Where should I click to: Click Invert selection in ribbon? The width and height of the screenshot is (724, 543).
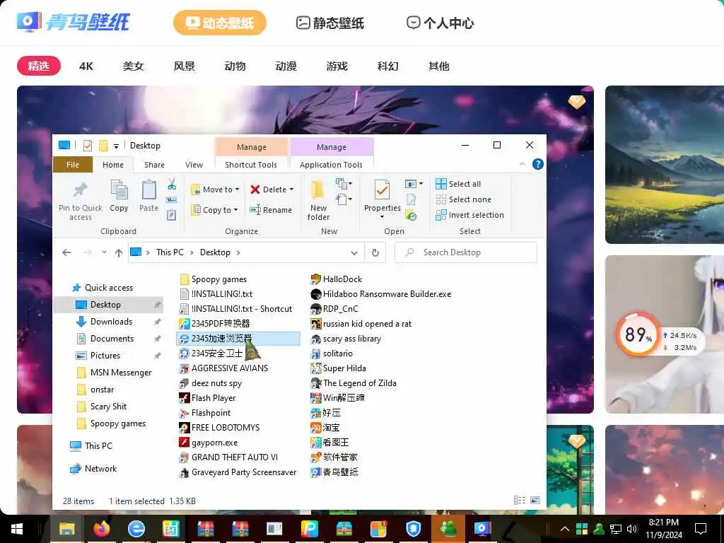(x=469, y=215)
